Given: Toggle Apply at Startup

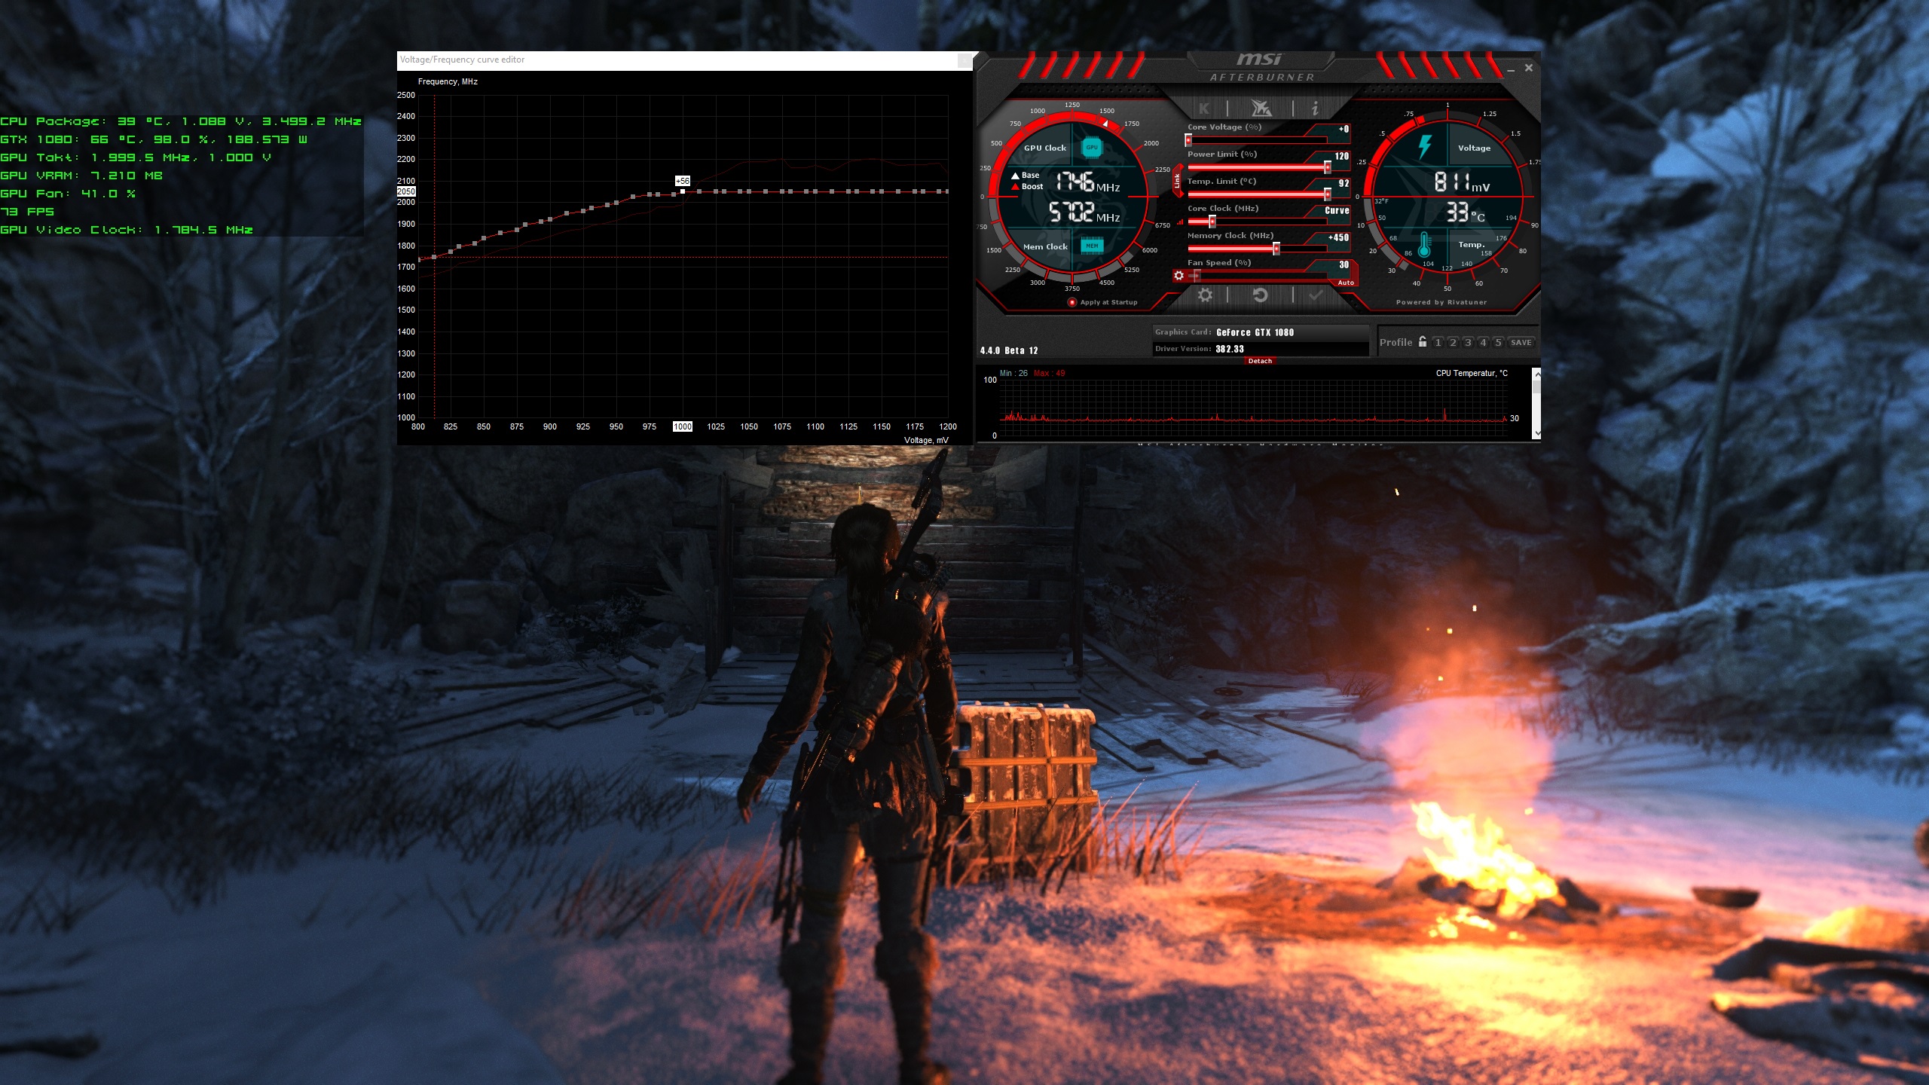Looking at the screenshot, I should (x=1072, y=302).
